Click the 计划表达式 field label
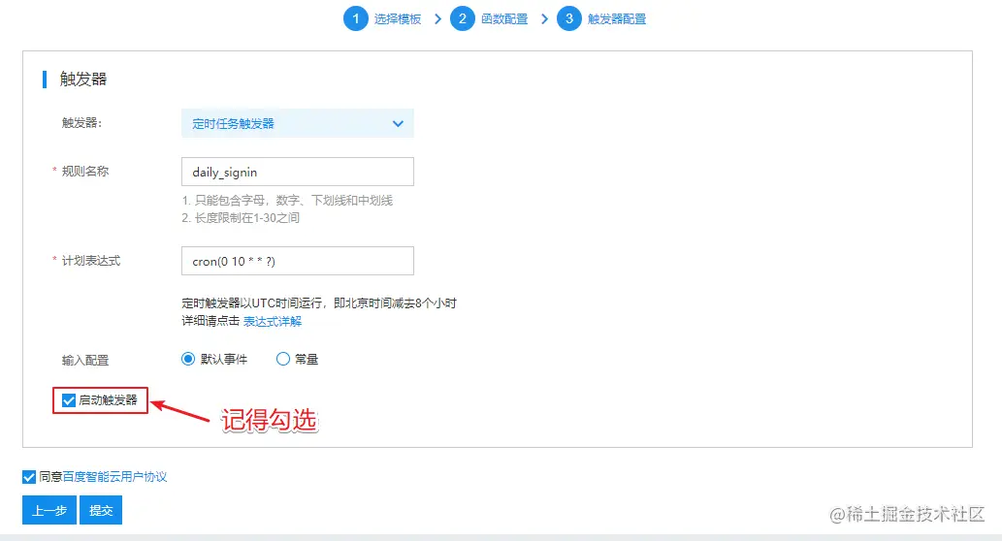The height and width of the screenshot is (541, 1002). (x=91, y=261)
